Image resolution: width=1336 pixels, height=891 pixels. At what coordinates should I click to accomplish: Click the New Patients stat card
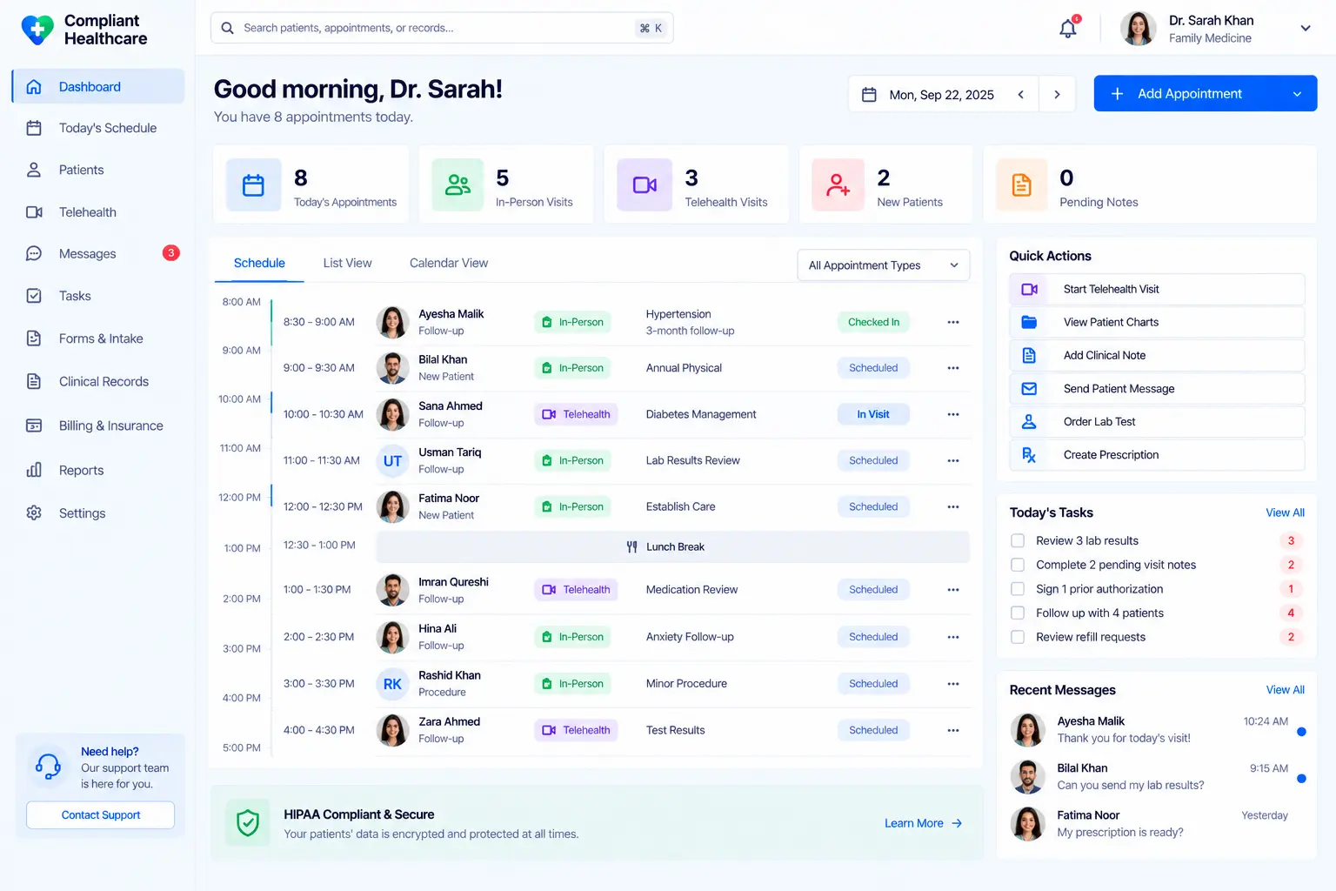[885, 184]
